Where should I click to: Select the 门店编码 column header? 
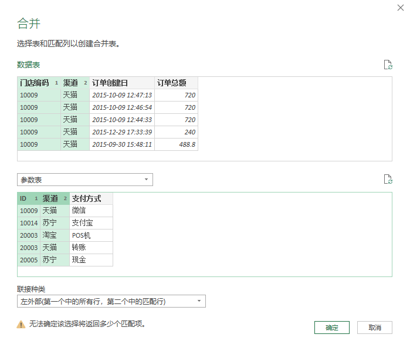[35, 83]
